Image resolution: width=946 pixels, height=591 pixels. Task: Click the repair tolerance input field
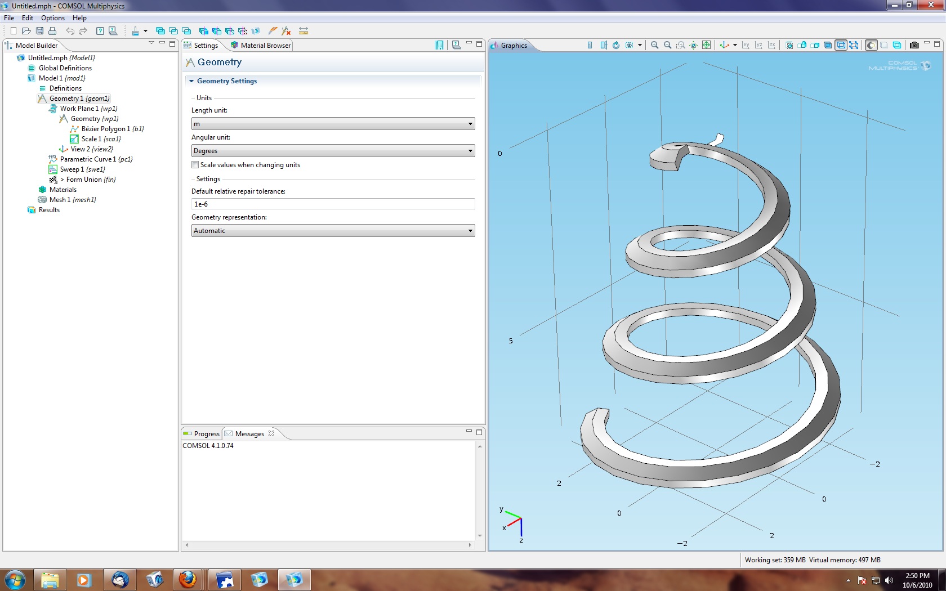pyautogui.click(x=333, y=204)
